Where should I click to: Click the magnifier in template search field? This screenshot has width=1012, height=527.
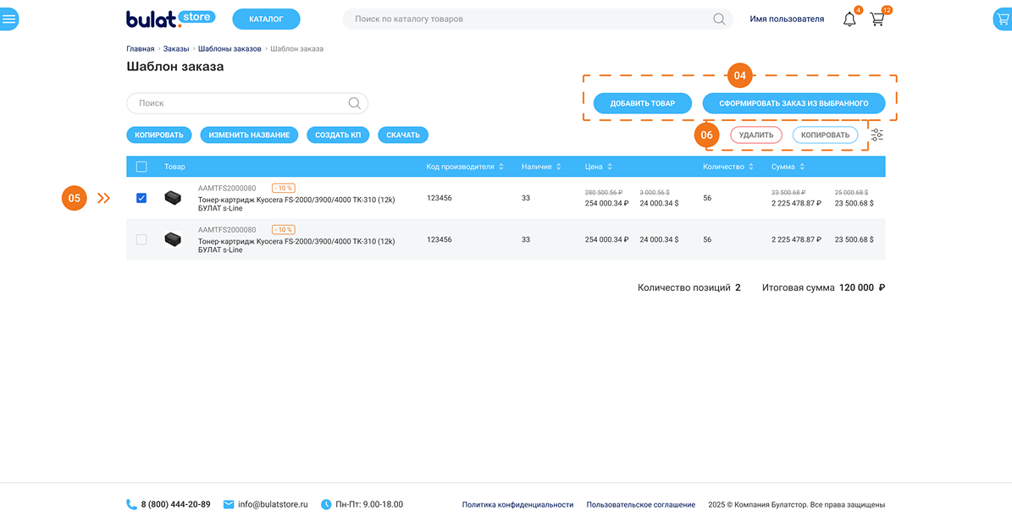point(355,103)
